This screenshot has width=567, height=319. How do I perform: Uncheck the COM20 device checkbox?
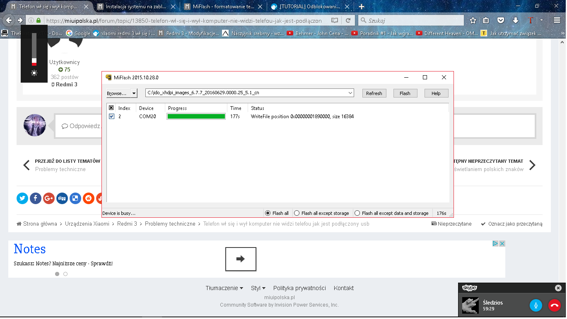pyautogui.click(x=111, y=117)
